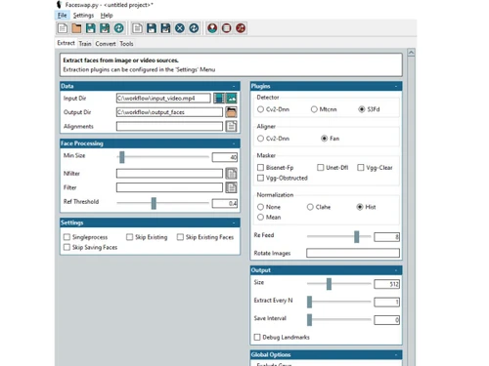The height and width of the screenshot is (366, 489).
Task: Click the Output Dir path field
Action: 169,112
